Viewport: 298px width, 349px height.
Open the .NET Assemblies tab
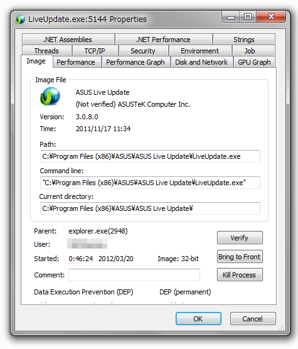(x=68, y=40)
